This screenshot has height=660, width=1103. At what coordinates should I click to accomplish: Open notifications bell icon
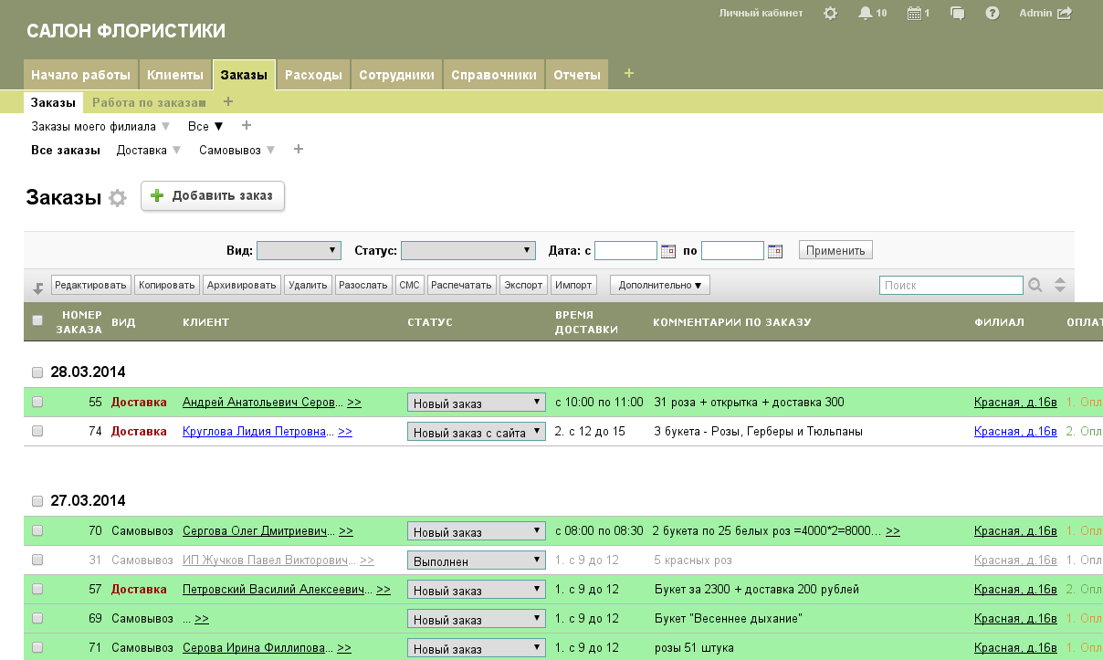coord(866,14)
